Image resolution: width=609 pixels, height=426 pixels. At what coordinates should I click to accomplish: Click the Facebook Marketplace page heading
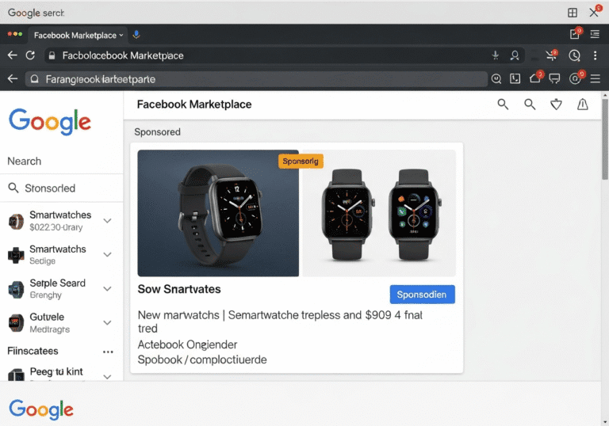pyautogui.click(x=194, y=105)
